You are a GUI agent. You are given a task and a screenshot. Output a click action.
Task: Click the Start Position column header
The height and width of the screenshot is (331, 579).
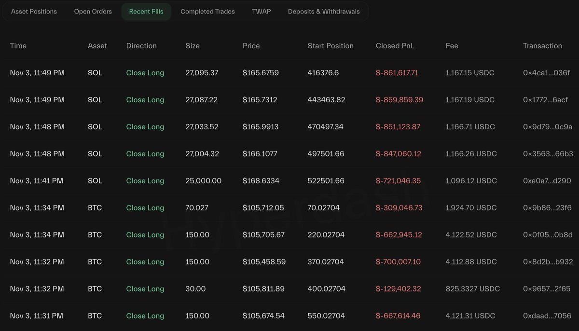click(331, 46)
